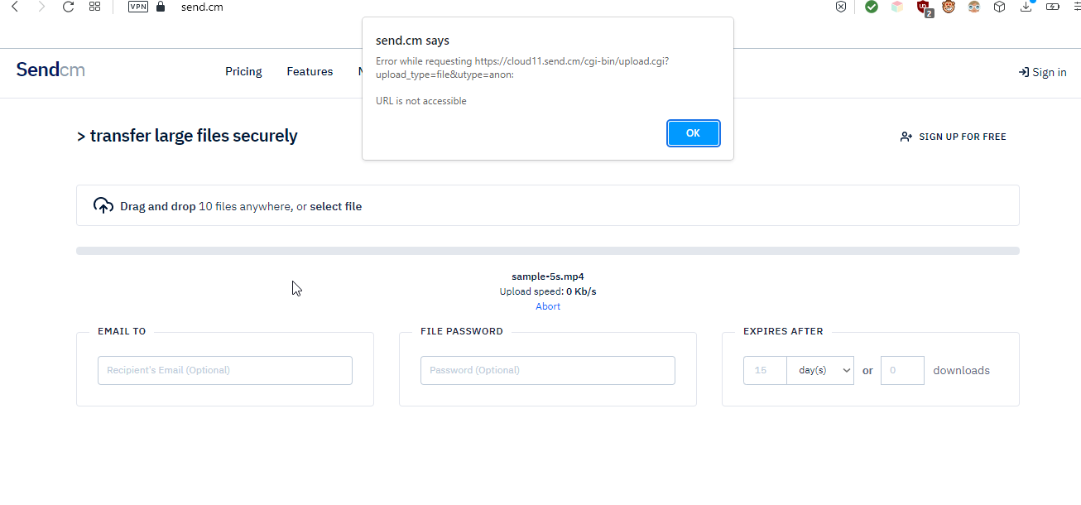This screenshot has height=505, width=1081.
Task: Click the Recipient's Email input field
Action: pos(224,370)
